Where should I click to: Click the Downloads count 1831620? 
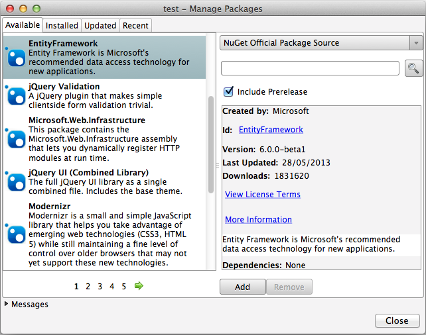(x=292, y=176)
